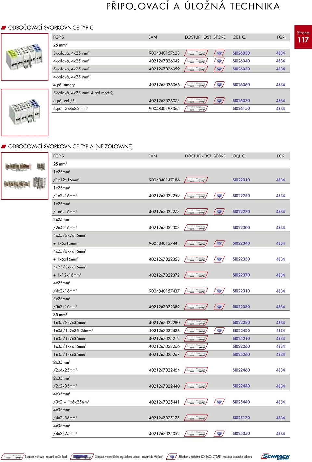Click the store cart icon for SI022270
The width and height of the screenshot is (312, 462).
219,212
